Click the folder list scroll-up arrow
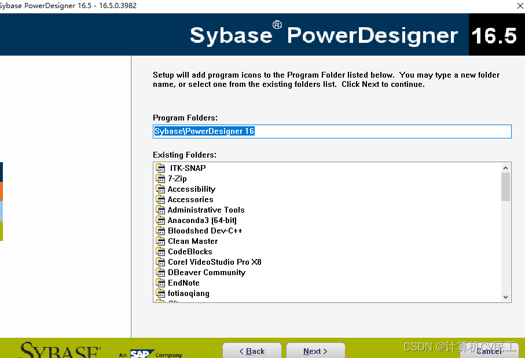Image resolution: width=525 pixels, height=358 pixels. pos(505,167)
